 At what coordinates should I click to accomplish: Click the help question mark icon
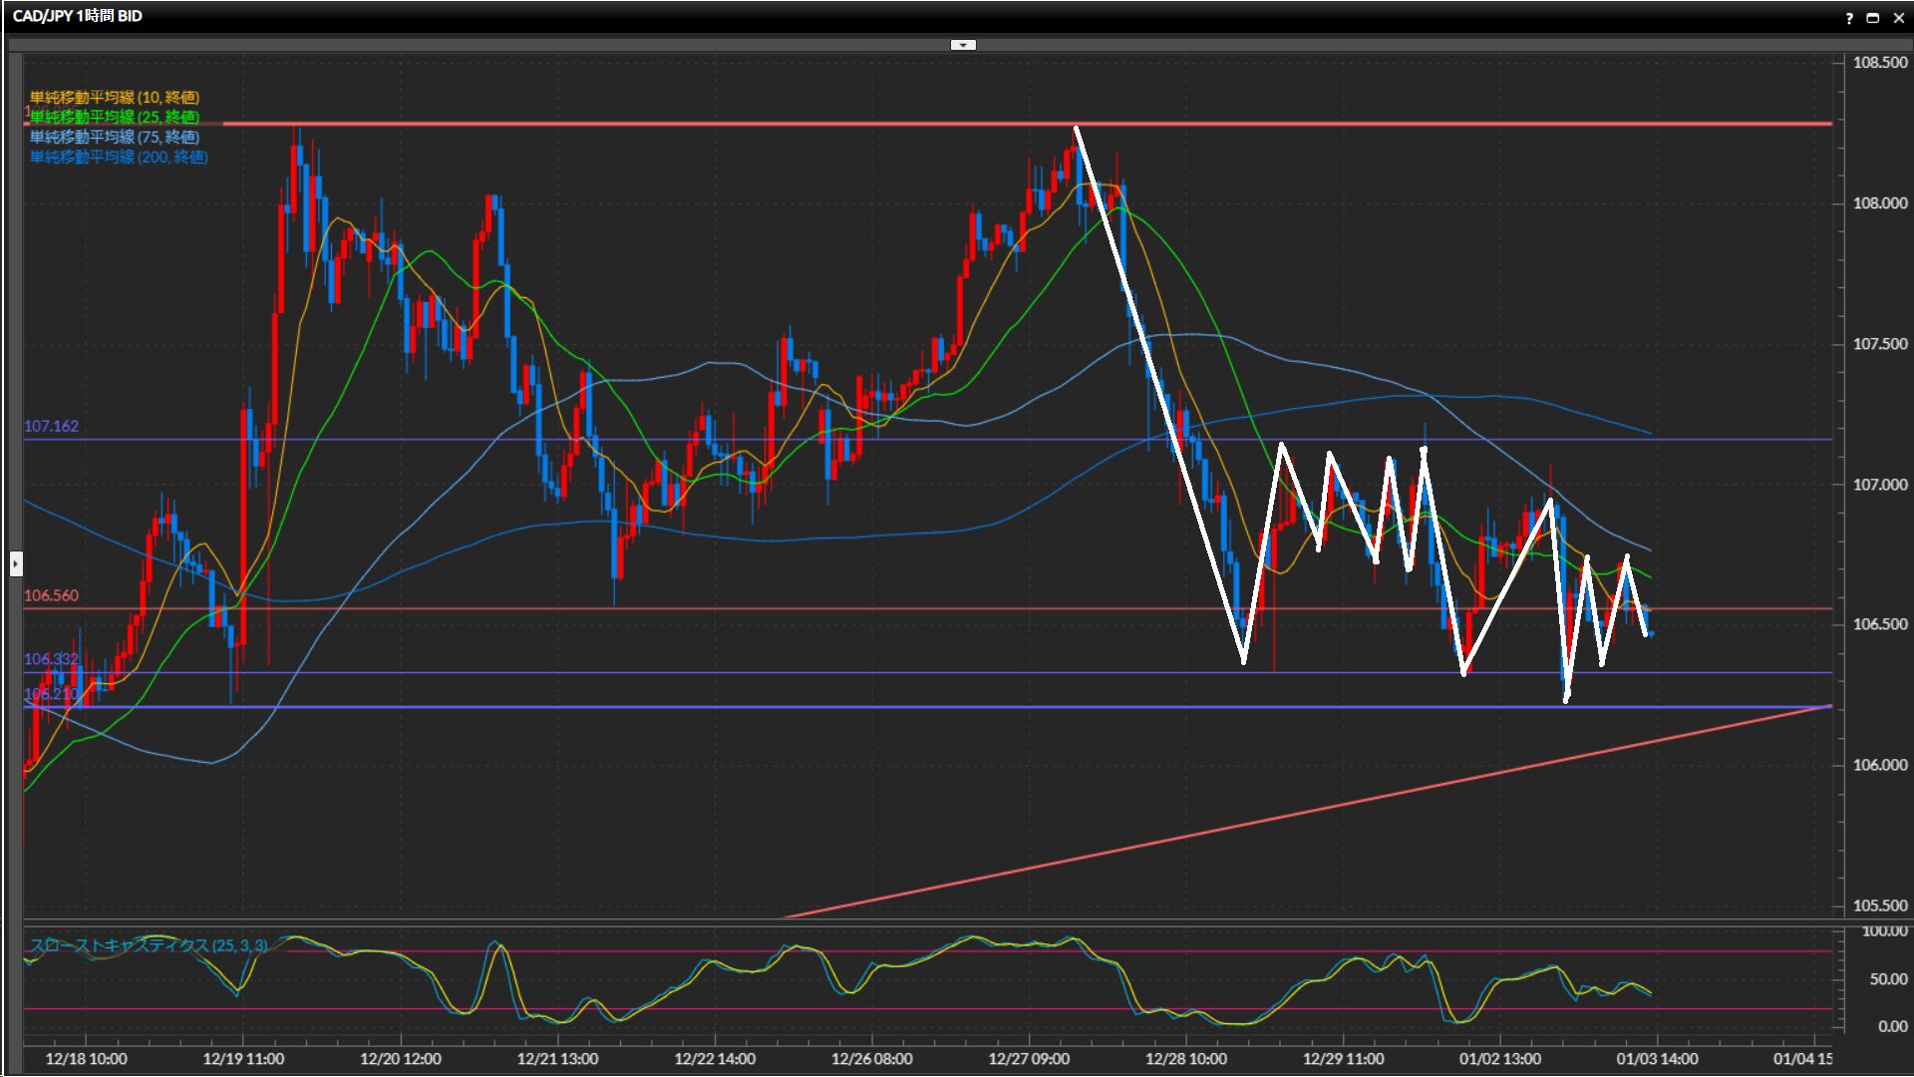coord(1849,18)
